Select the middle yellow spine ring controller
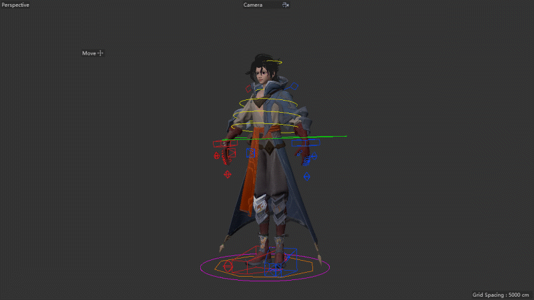Screen dimensions: 534x300 click(x=266, y=116)
